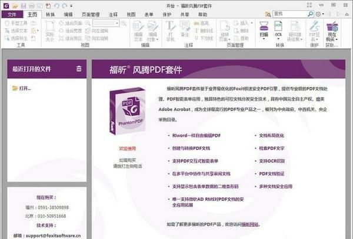Click the trash icon in recent files header
This screenshot has width=353, height=239.
tap(79, 69)
